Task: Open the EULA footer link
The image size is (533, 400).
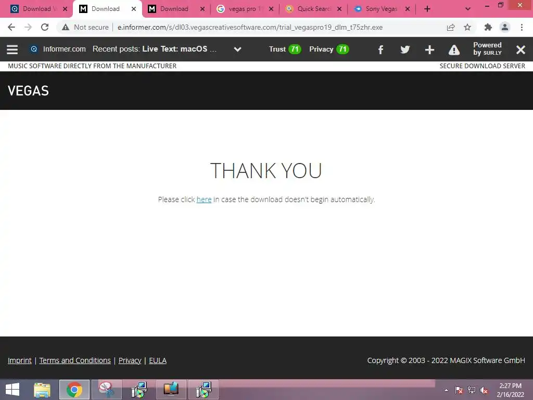Action: [158, 360]
